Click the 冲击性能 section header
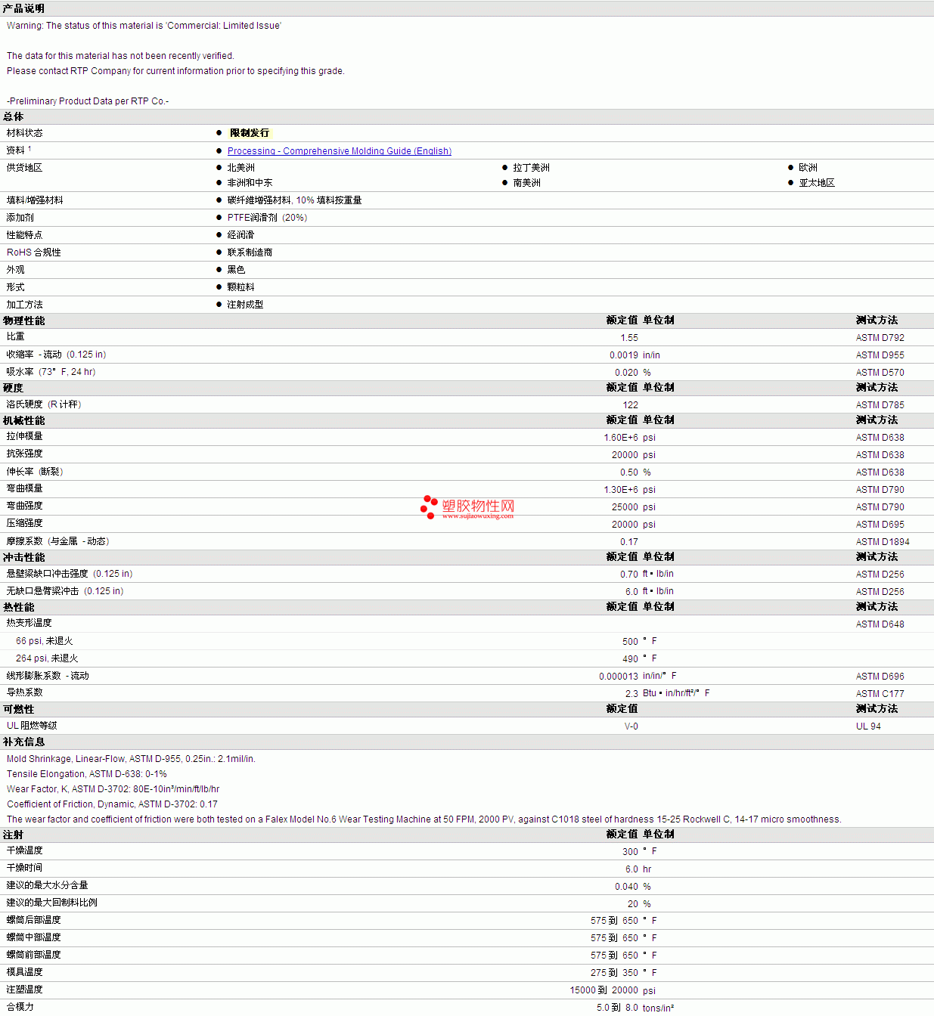Image resolution: width=934 pixels, height=1016 pixels. coord(23,557)
